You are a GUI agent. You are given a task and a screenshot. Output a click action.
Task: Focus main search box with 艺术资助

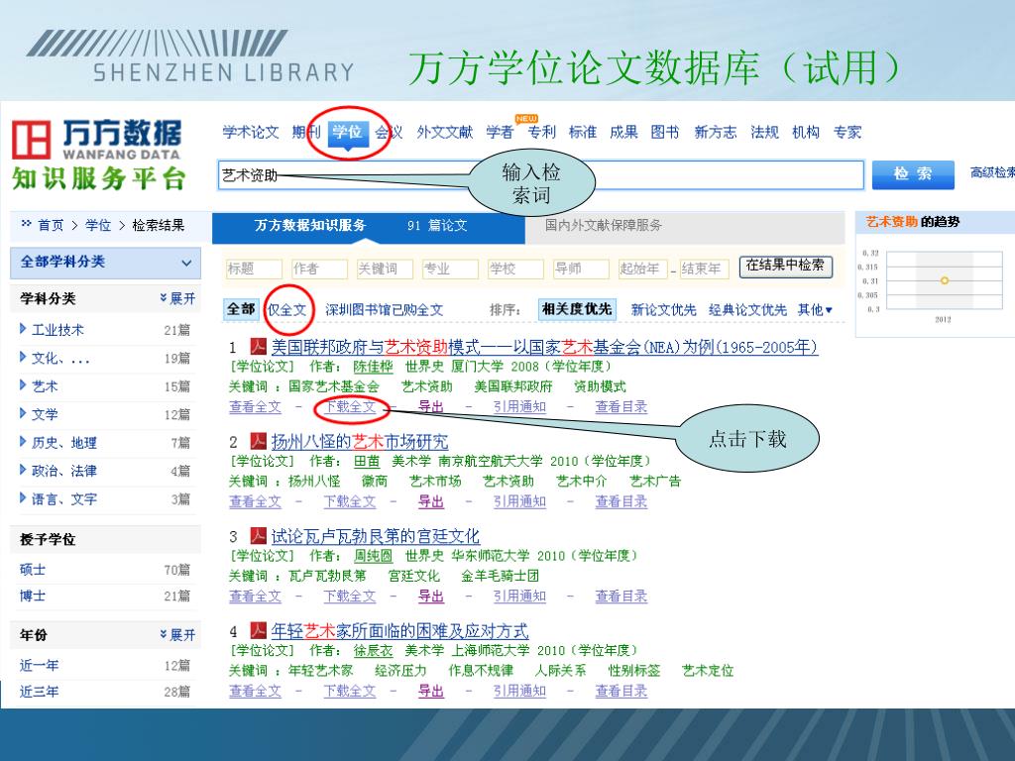(x=540, y=174)
